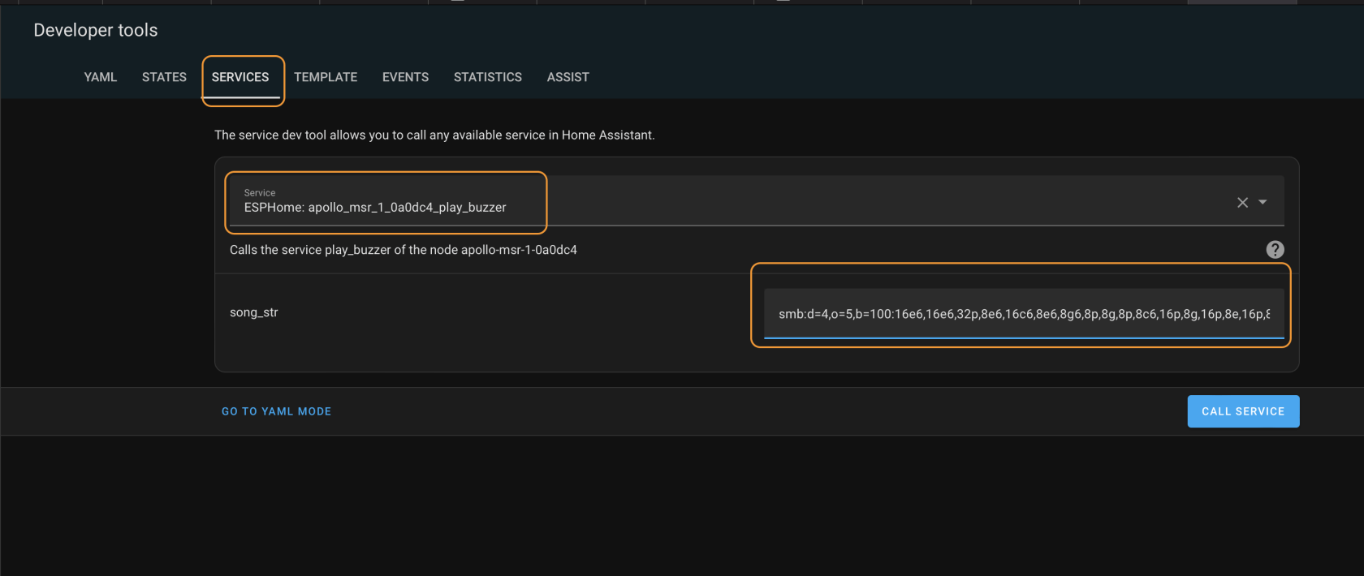1364x576 pixels.
Task: Click GO TO YAML MODE link
Action: 276,411
